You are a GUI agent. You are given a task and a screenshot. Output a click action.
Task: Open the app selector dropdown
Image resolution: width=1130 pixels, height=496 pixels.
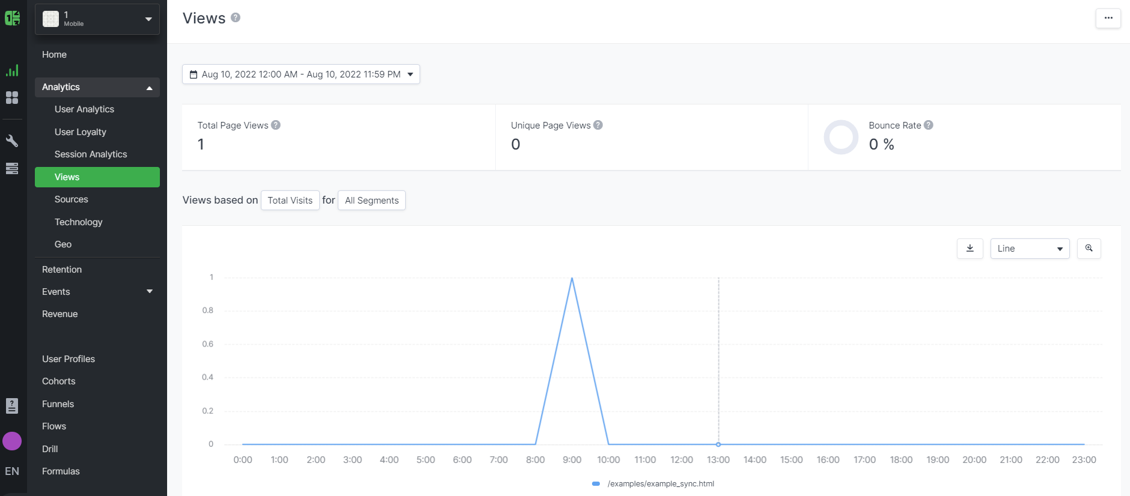tap(97, 19)
